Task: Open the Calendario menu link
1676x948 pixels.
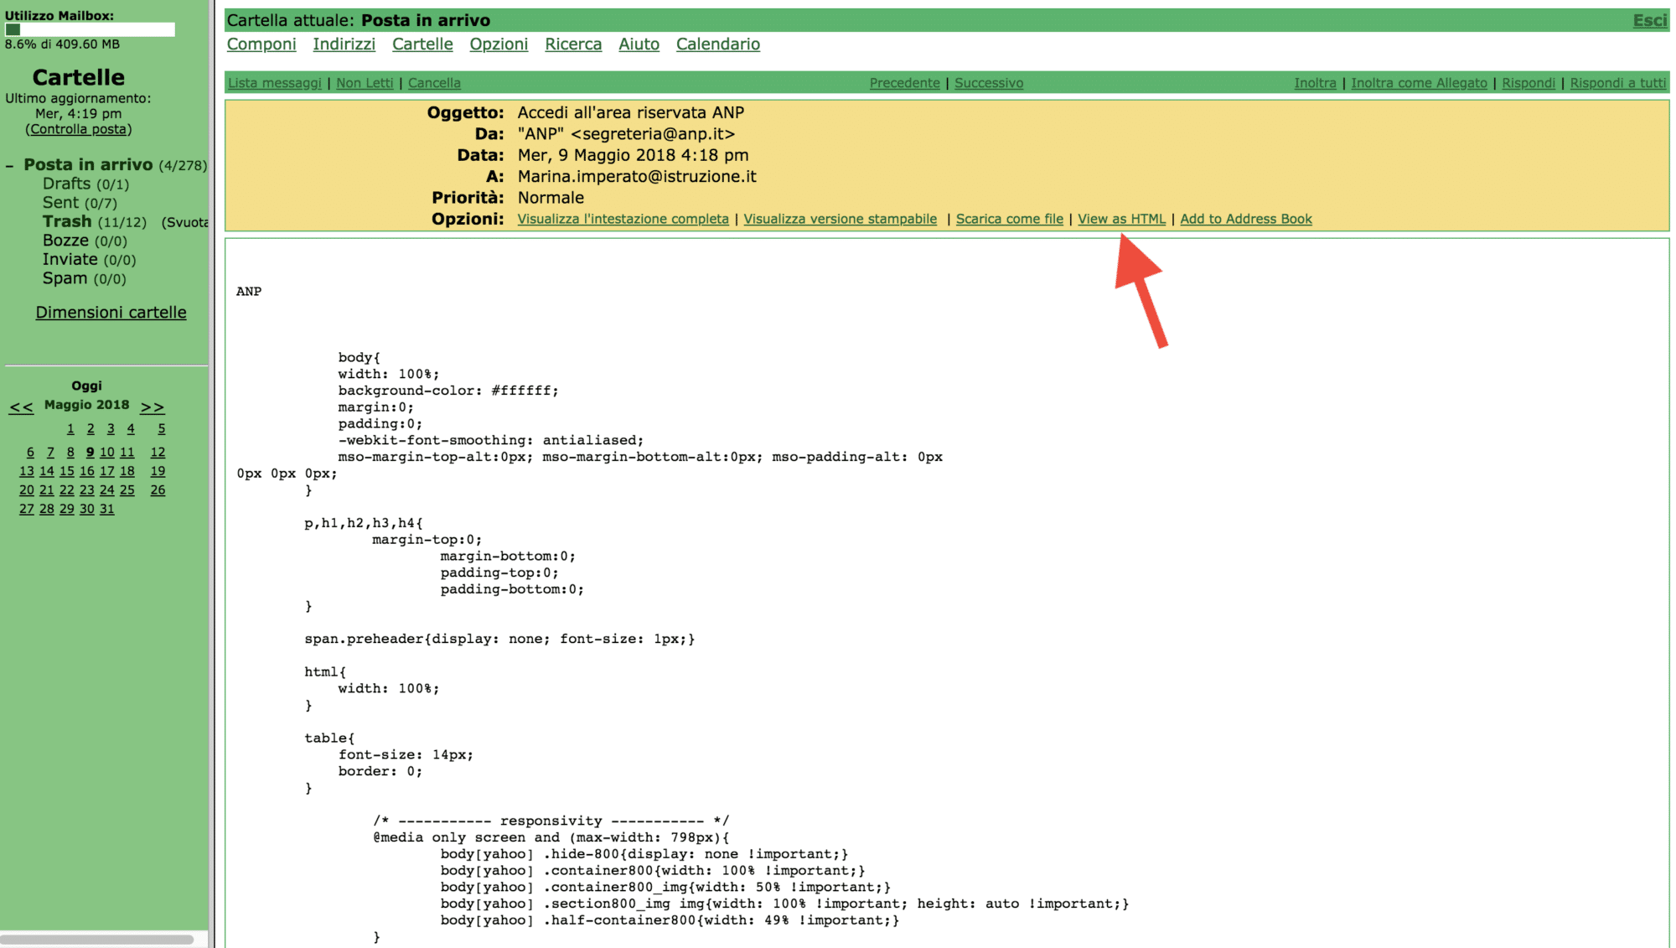Action: [717, 44]
